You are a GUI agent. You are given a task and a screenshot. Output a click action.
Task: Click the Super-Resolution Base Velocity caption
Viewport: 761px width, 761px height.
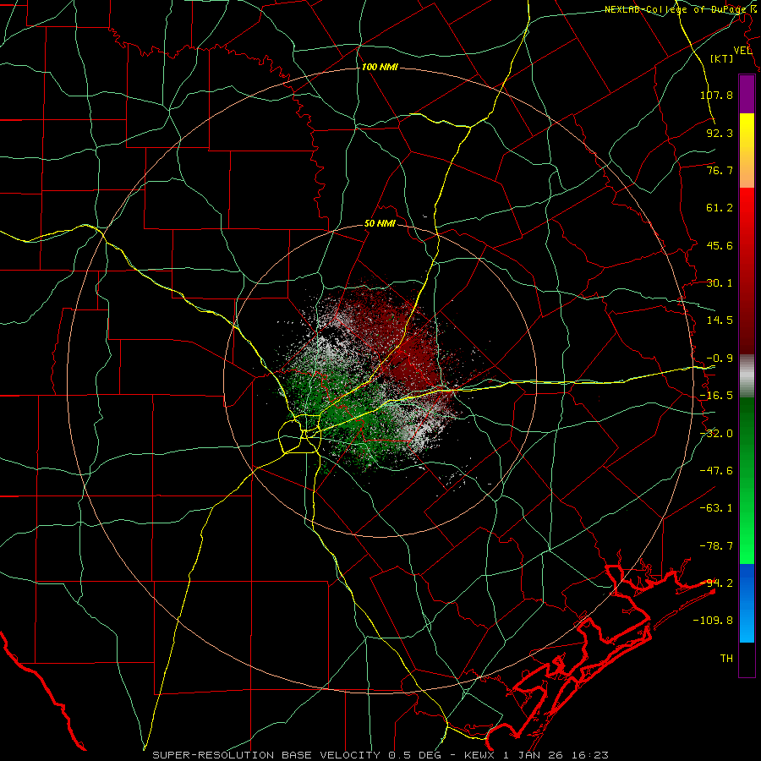click(380, 755)
